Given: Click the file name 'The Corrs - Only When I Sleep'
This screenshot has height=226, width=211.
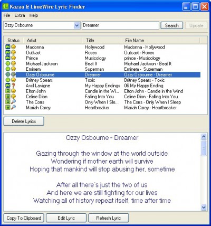Looking at the screenshot, I should click(x=152, y=102).
